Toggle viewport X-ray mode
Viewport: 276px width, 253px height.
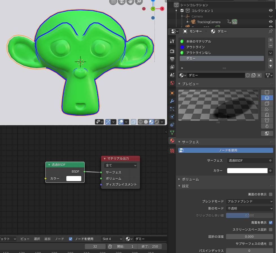pyautogui.click(x=133, y=122)
